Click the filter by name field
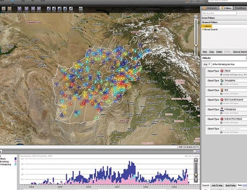Image resolution: width=247 pixels, height=190 pixels. click(x=219, y=13)
